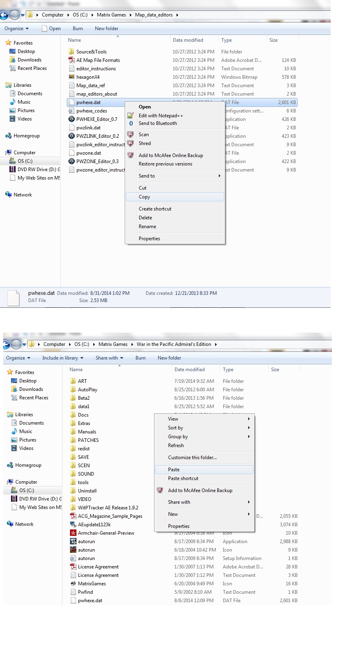Open Organize dropdown in bottom window
This screenshot has width=362, height=654.
coord(18,358)
